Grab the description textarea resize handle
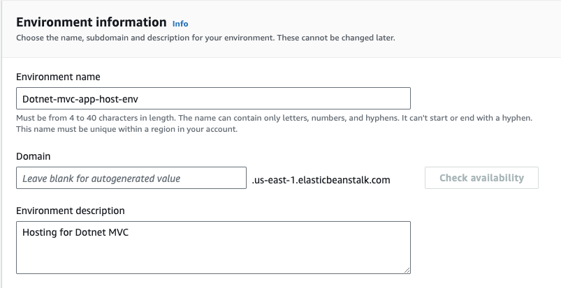 coord(406,268)
